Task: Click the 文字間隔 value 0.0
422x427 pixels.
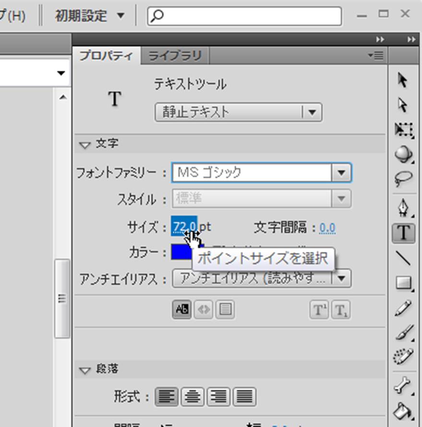Action: tap(327, 228)
